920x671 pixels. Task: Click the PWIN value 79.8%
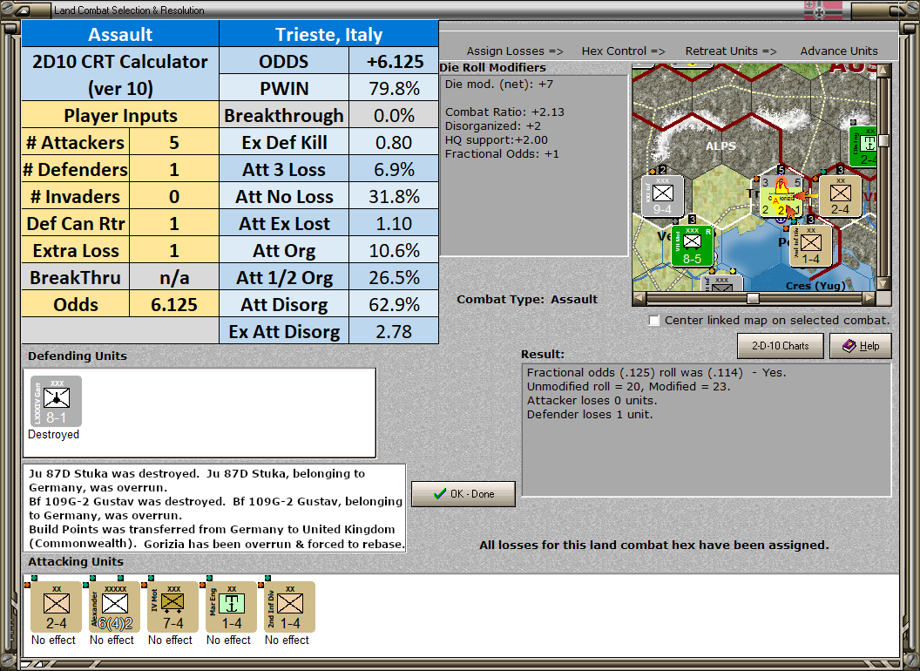[394, 88]
